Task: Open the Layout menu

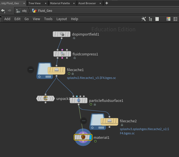Action: 62,19
